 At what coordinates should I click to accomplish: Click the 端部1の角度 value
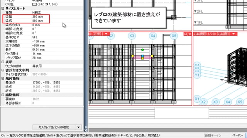click(34, 29)
